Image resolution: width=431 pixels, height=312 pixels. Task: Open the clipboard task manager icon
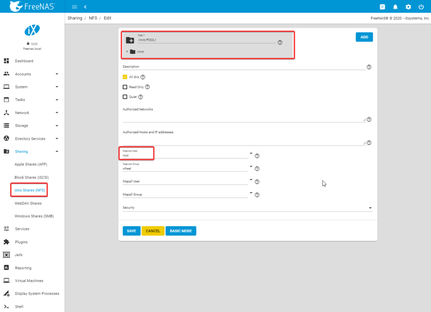[x=382, y=7]
